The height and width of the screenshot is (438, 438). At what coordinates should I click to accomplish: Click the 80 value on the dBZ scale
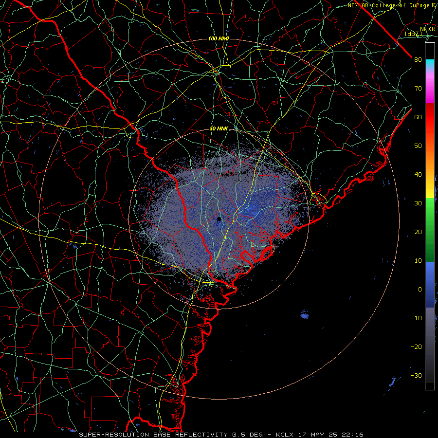418,60
